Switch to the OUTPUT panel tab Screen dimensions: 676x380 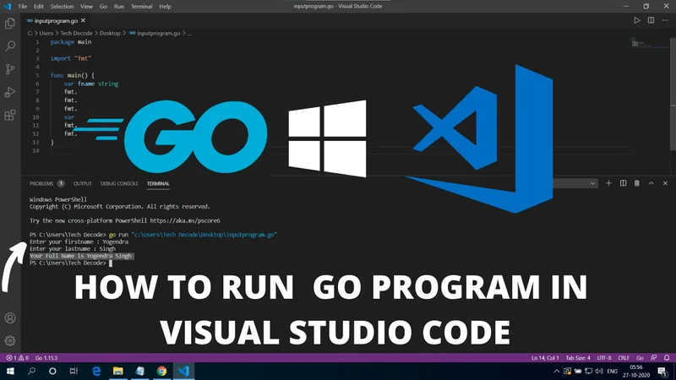(x=82, y=183)
